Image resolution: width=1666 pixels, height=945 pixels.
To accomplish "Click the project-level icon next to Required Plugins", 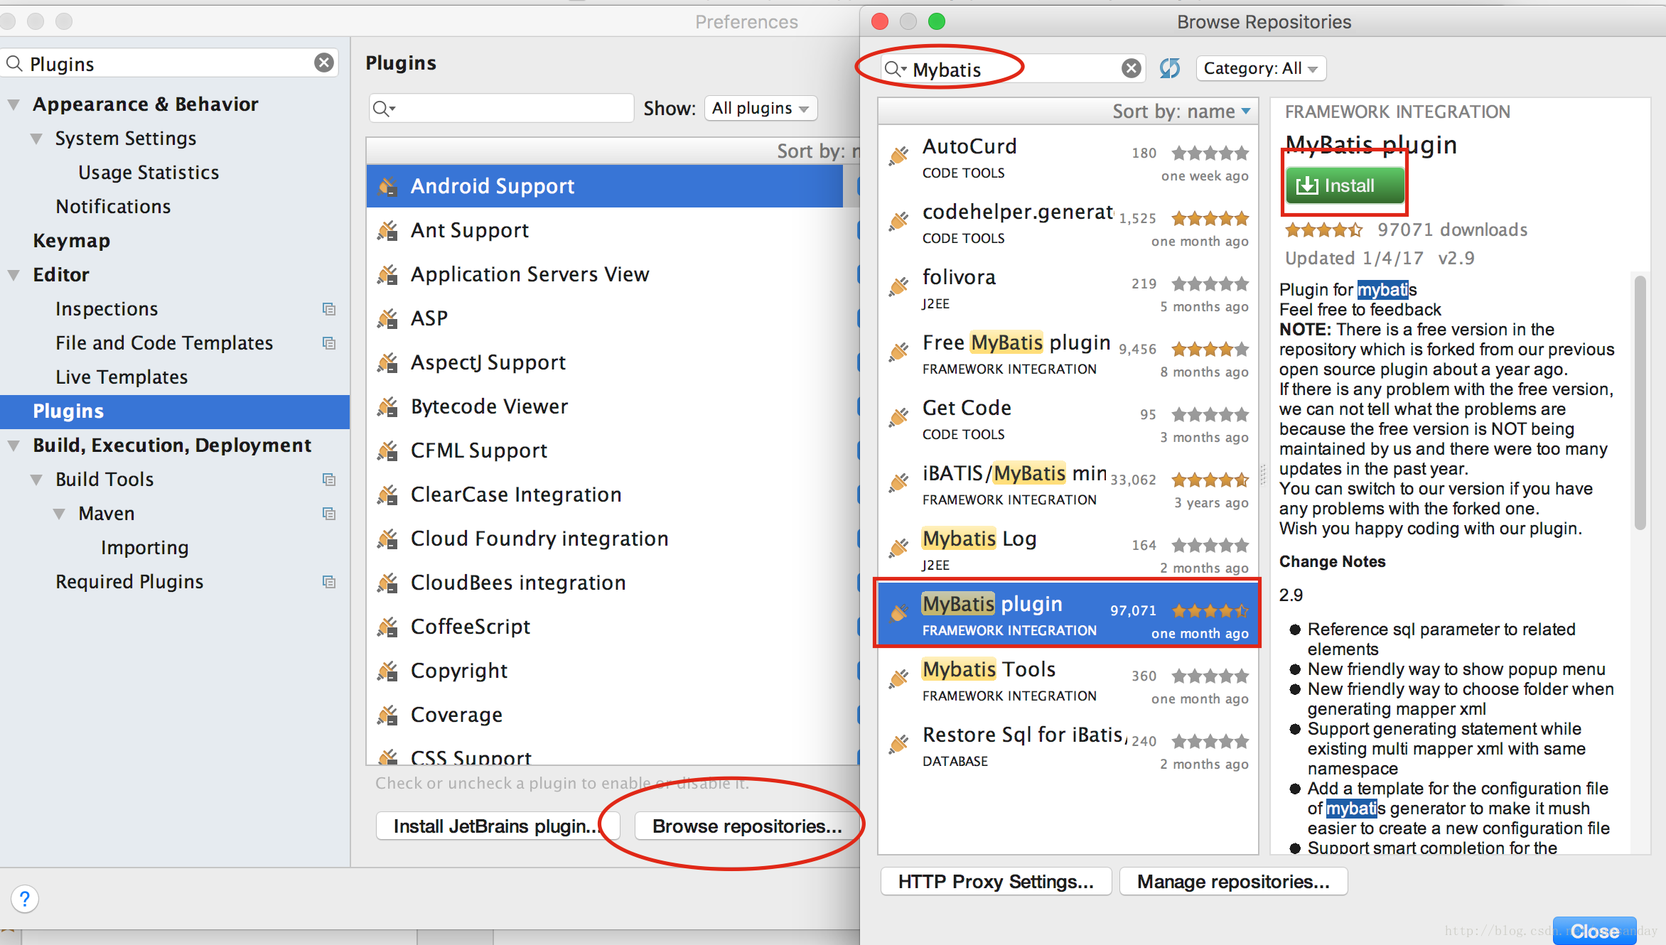I will point(328,581).
